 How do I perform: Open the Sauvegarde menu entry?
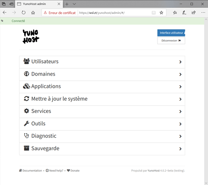(102, 149)
